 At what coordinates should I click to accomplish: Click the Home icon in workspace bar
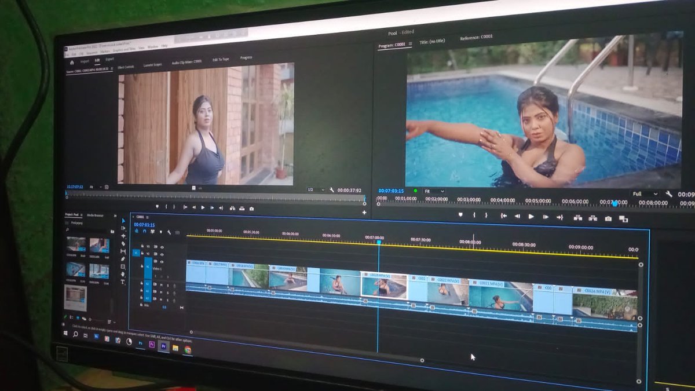click(72, 61)
